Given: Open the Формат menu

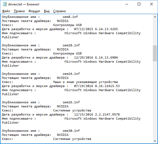Looking at the screenshot, I should (34, 11).
